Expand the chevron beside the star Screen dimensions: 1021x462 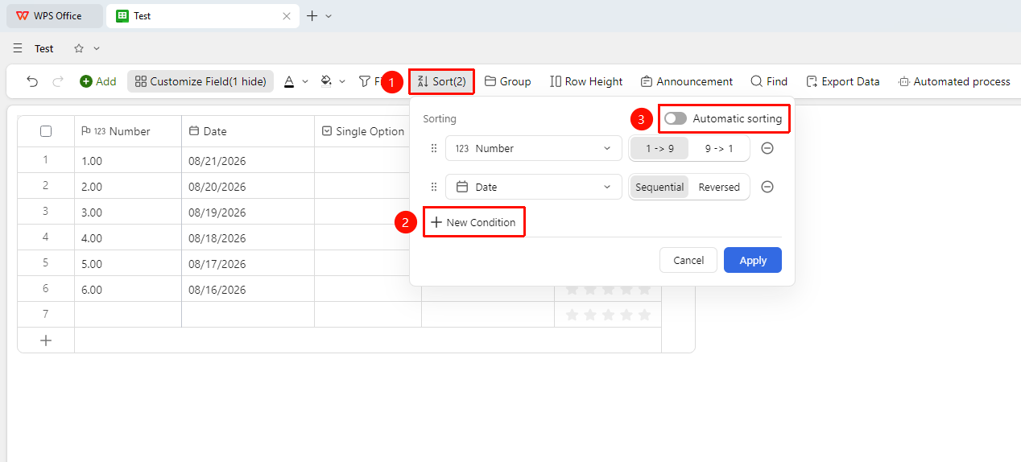point(97,48)
